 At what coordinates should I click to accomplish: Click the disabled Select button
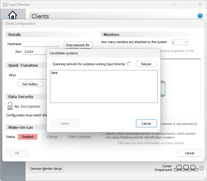coord(65,124)
